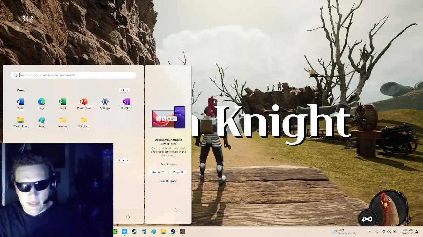Click the gold coin counter icon
The height and width of the screenshot is (237, 423).
tap(10, 18)
